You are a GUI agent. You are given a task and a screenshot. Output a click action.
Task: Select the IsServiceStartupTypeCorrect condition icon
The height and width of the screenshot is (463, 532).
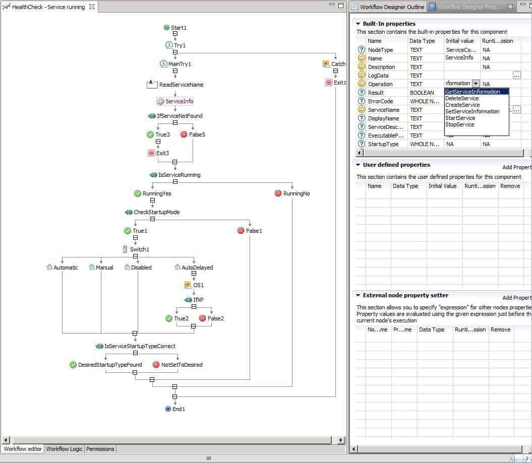point(99,346)
